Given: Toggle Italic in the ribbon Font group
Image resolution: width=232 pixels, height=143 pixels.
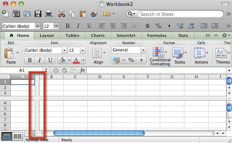Looking at the screenshot, I should (39, 60).
